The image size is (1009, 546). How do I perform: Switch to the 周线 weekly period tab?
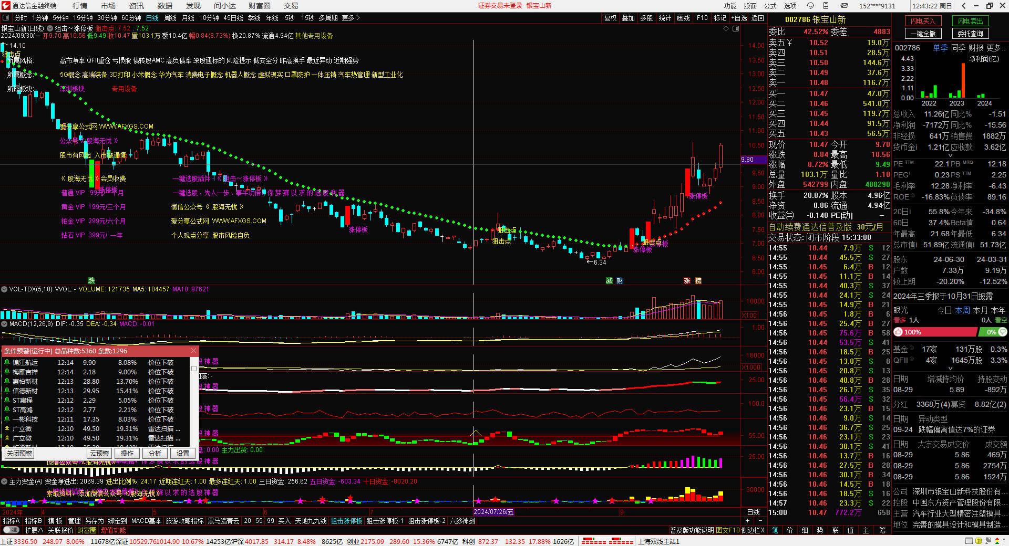[x=170, y=18]
